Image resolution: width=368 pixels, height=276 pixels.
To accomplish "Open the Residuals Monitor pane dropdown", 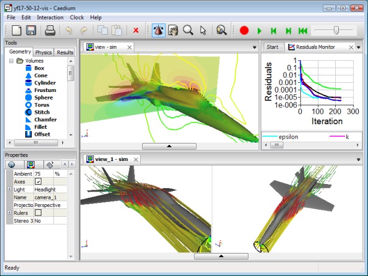I will click(x=358, y=47).
